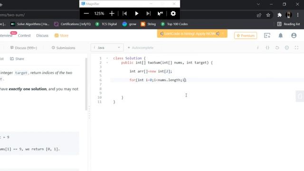Click editor info icon
The image size is (304, 171).
[257, 47]
